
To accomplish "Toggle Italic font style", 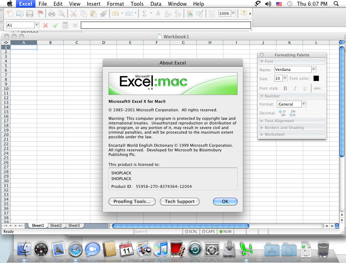I will point(295,88).
